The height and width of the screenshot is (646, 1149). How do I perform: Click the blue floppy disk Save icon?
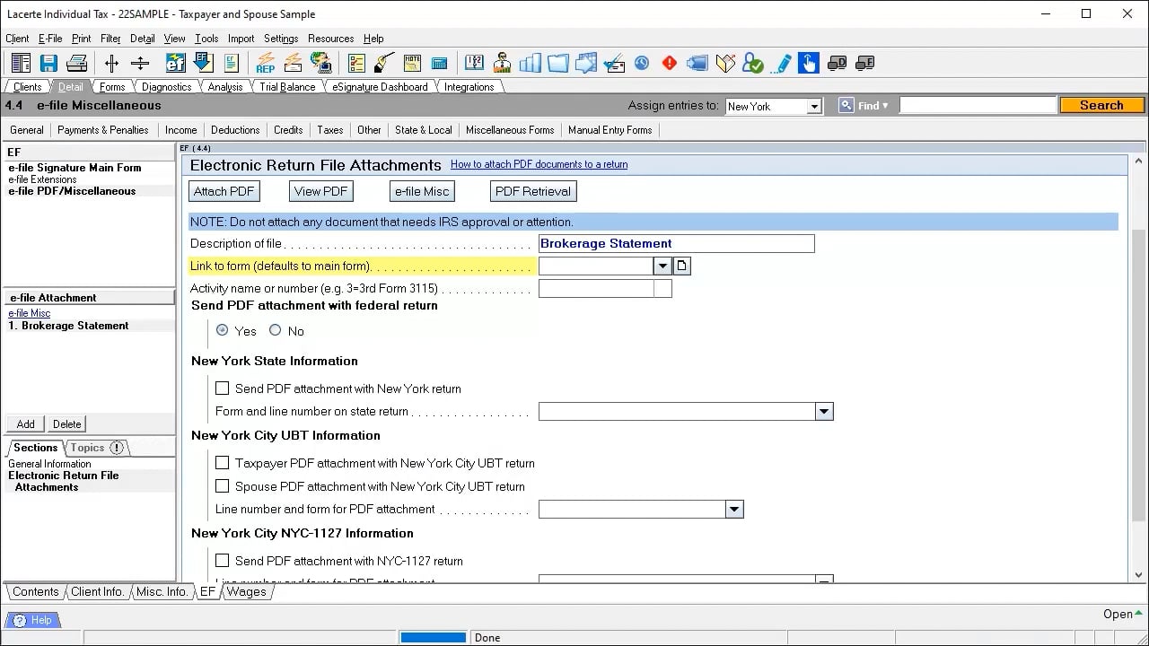click(x=48, y=63)
